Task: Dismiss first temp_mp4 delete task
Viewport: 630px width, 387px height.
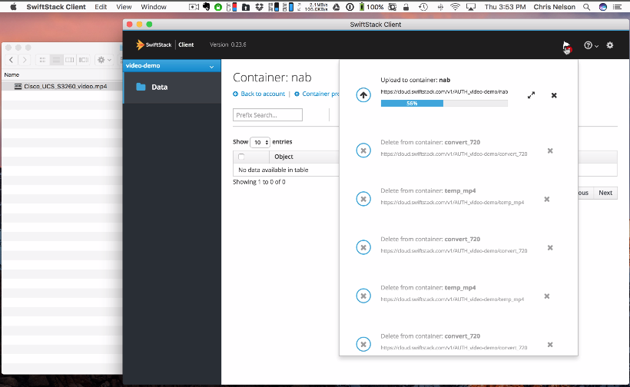Action: (547, 199)
